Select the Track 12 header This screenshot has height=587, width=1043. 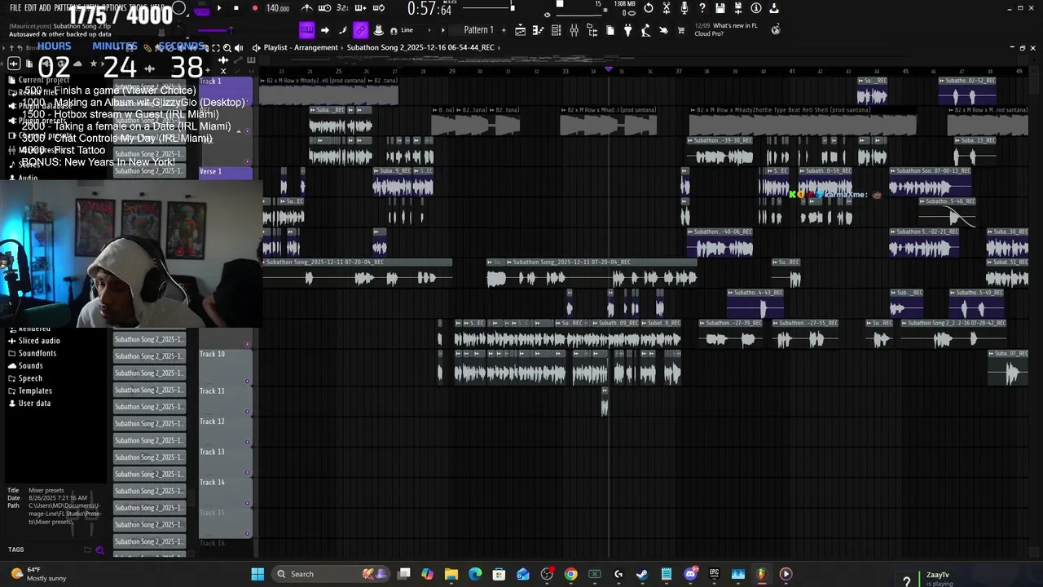(225, 432)
